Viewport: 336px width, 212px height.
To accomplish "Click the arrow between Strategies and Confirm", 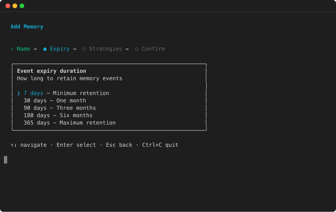I will (127, 49).
